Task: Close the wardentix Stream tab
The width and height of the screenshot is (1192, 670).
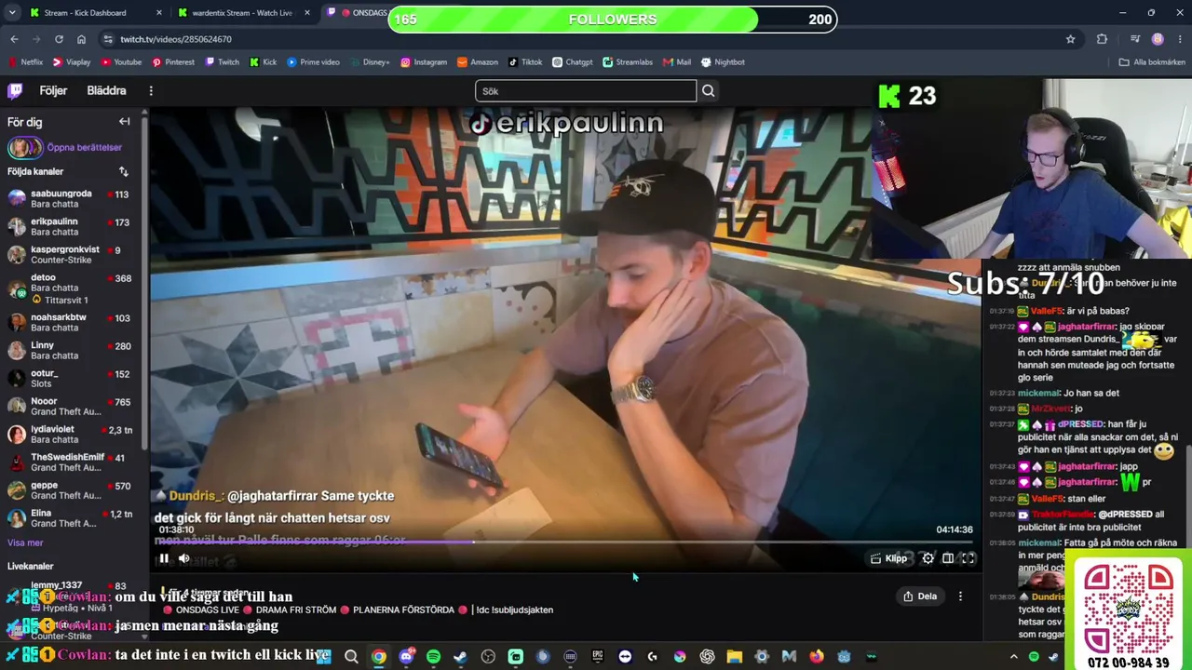Action: click(x=307, y=13)
